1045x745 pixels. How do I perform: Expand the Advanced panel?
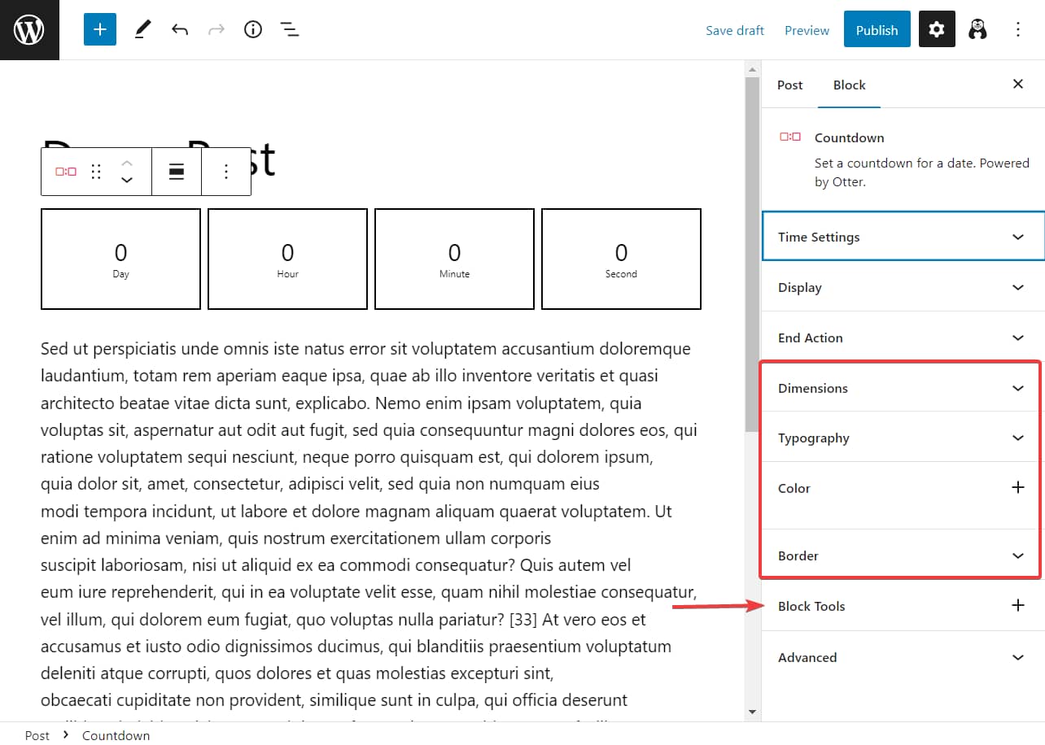[x=903, y=657]
